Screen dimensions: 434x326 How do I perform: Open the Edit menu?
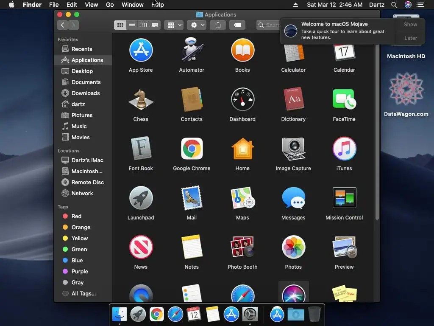coord(72,5)
